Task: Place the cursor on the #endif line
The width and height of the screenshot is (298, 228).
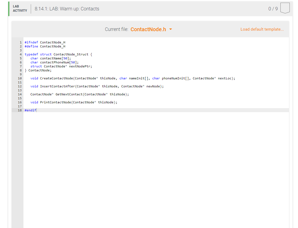Action: pos(30,110)
